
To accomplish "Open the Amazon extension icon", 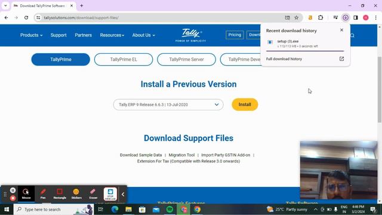I will (310, 17).
